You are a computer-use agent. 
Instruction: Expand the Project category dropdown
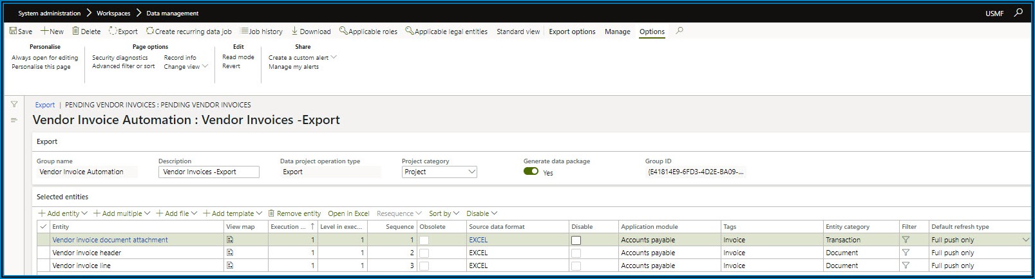click(471, 172)
